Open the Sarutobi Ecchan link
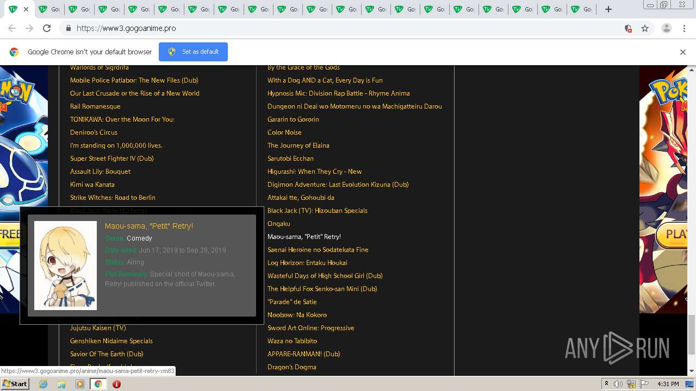This screenshot has width=696, height=391. (290, 159)
